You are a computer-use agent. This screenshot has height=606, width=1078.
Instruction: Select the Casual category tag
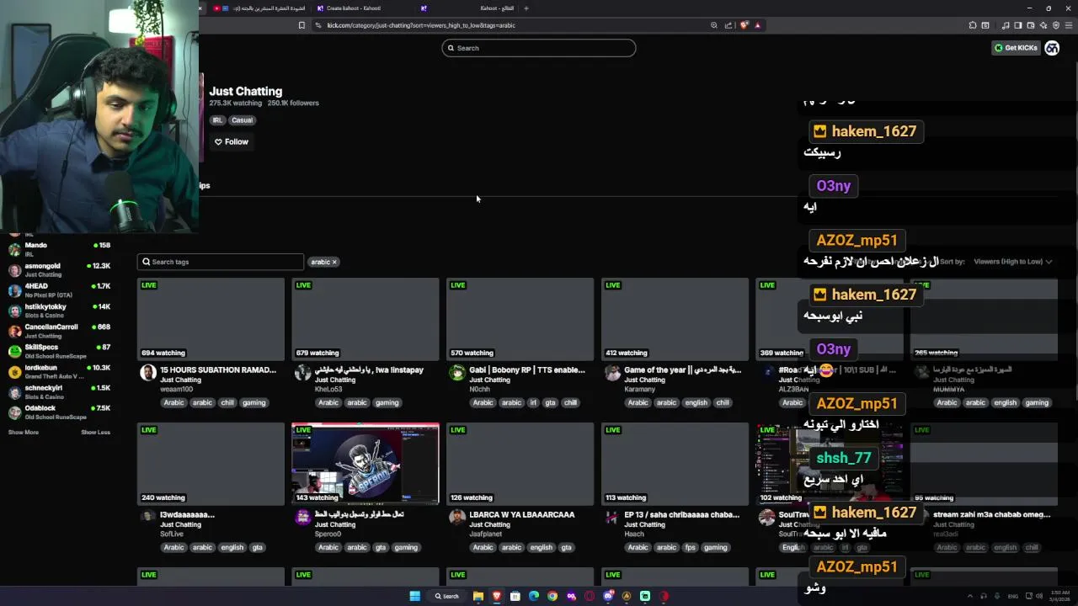tap(243, 120)
